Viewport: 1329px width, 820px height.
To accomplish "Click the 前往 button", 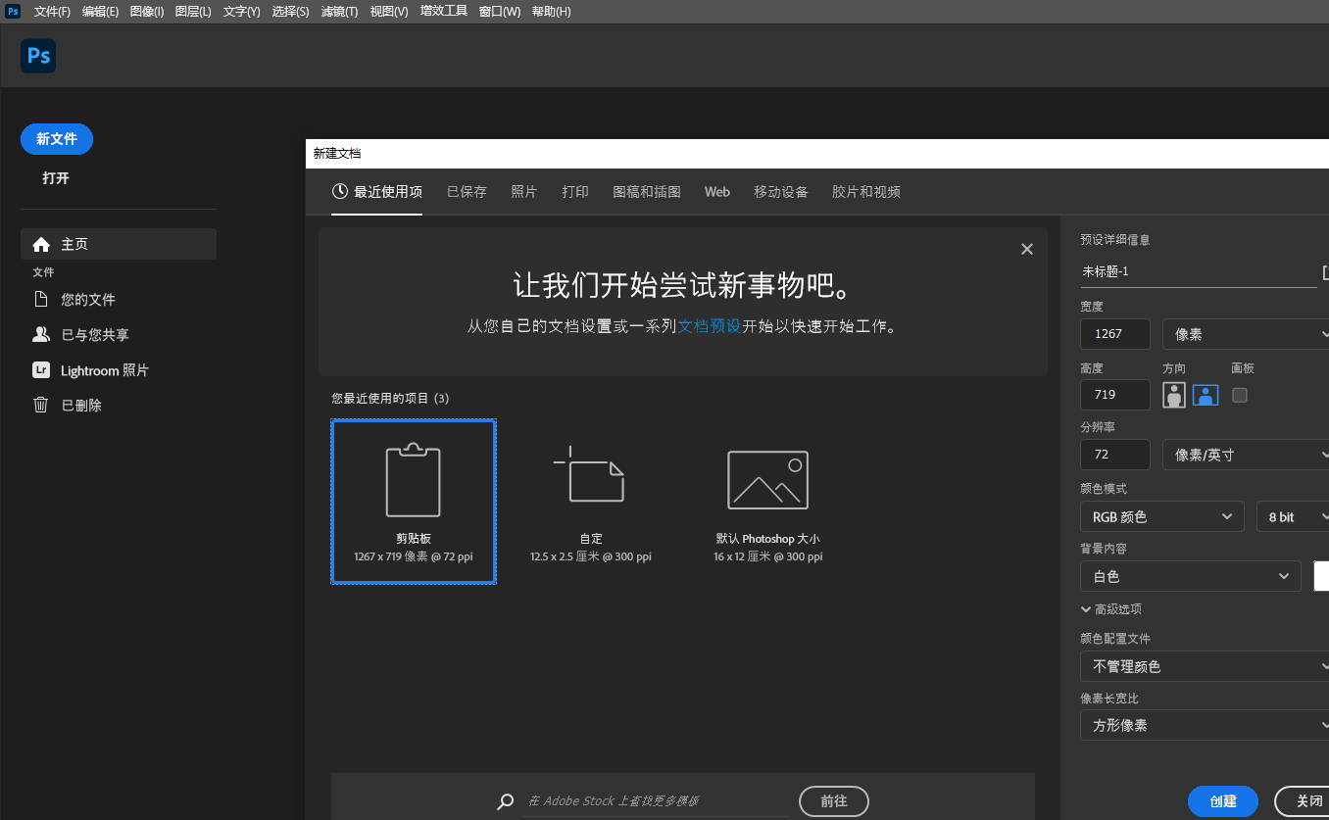I will [x=834, y=801].
